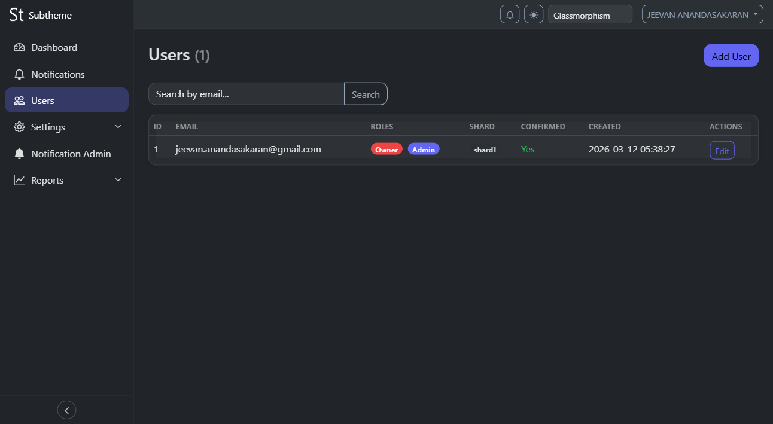This screenshot has width=773, height=424.
Task: Expand the Reports submenu chevron
Action: (x=118, y=180)
